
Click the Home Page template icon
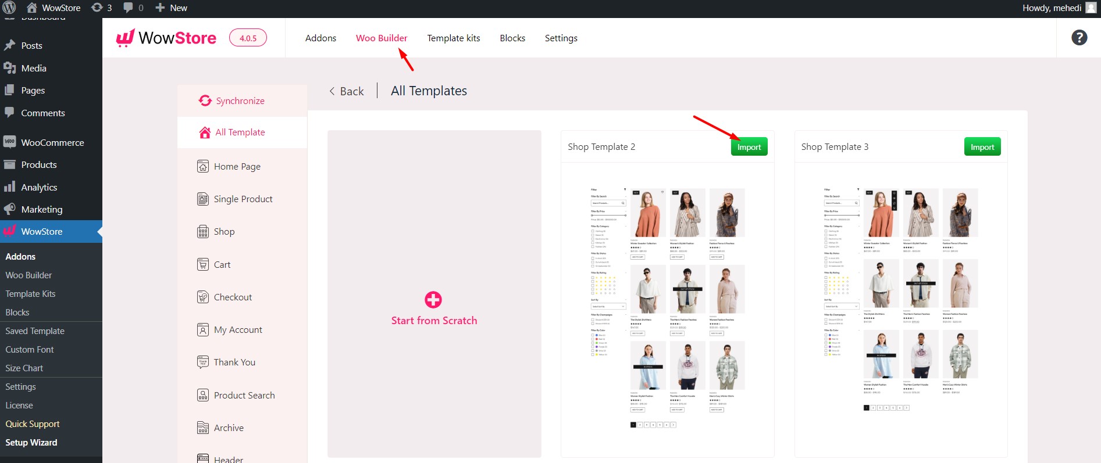point(202,166)
